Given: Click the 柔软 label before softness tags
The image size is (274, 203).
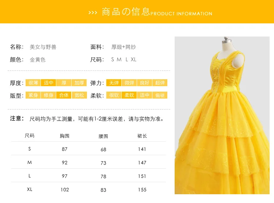Looking at the screenshot, I should 97,96.
